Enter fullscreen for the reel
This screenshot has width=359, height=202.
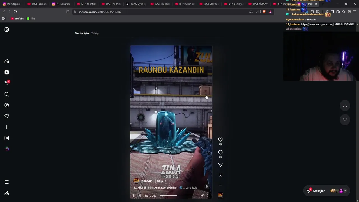tap(209, 196)
